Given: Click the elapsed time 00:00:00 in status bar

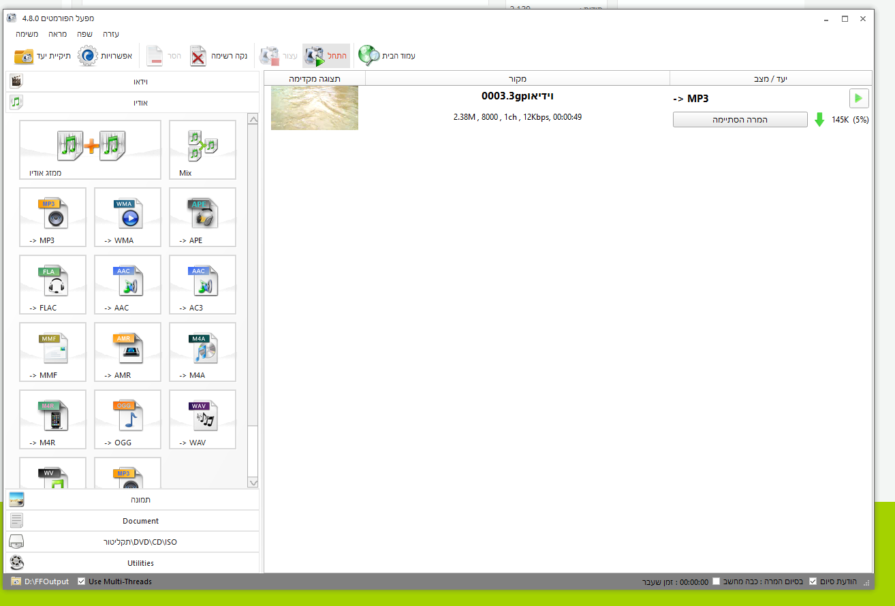Looking at the screenshot, I should [694, 582].
